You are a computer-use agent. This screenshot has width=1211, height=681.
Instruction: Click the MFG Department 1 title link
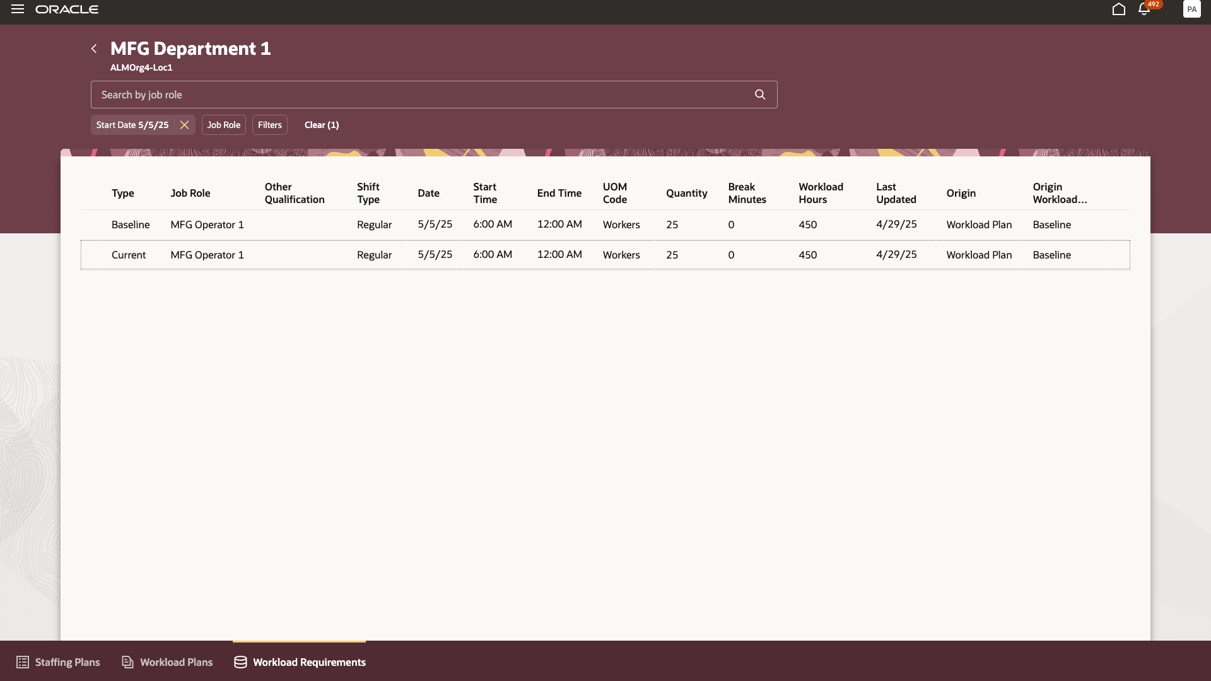[190, 49]
